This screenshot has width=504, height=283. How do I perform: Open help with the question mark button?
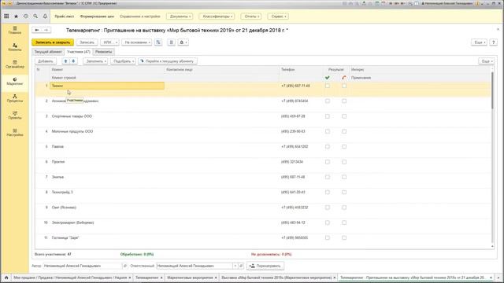pos(494,42)
